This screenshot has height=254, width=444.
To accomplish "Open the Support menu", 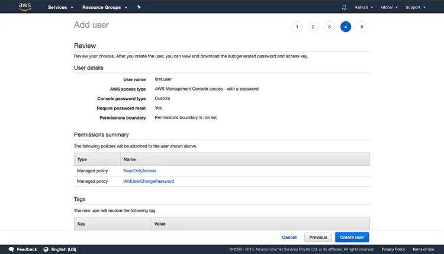I will point(416,7).
